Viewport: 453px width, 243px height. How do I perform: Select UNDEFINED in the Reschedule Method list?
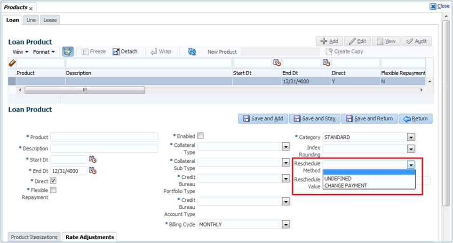[369, 178]
